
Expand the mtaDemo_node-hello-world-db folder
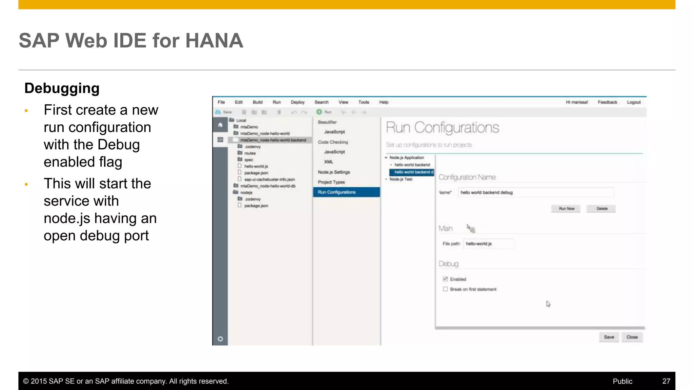coord(236,186)
